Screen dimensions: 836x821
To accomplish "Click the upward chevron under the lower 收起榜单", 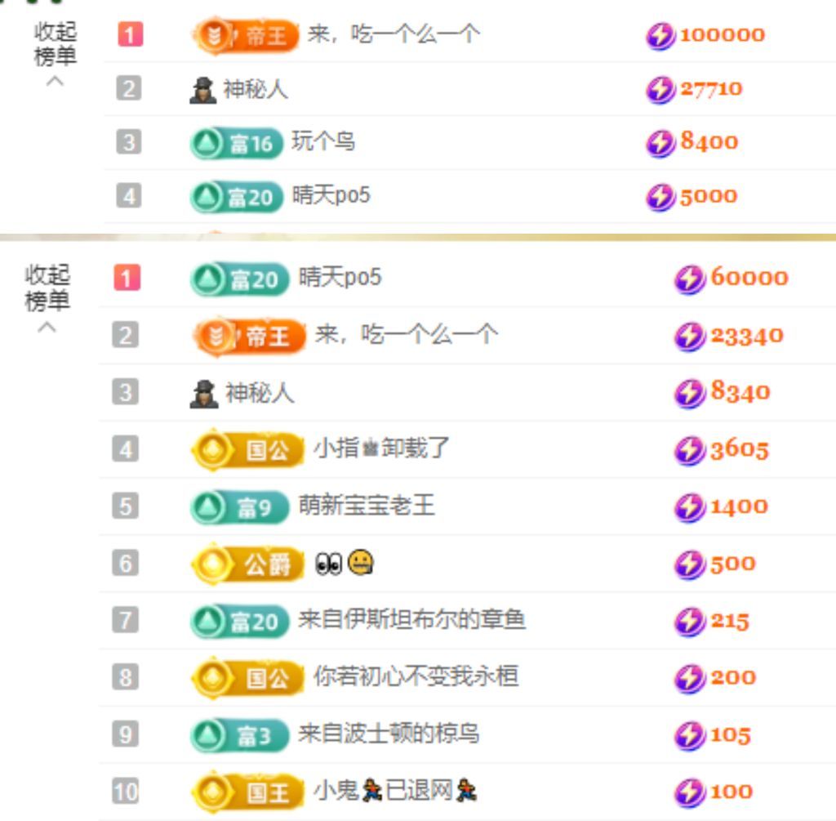I will [47, 327].
